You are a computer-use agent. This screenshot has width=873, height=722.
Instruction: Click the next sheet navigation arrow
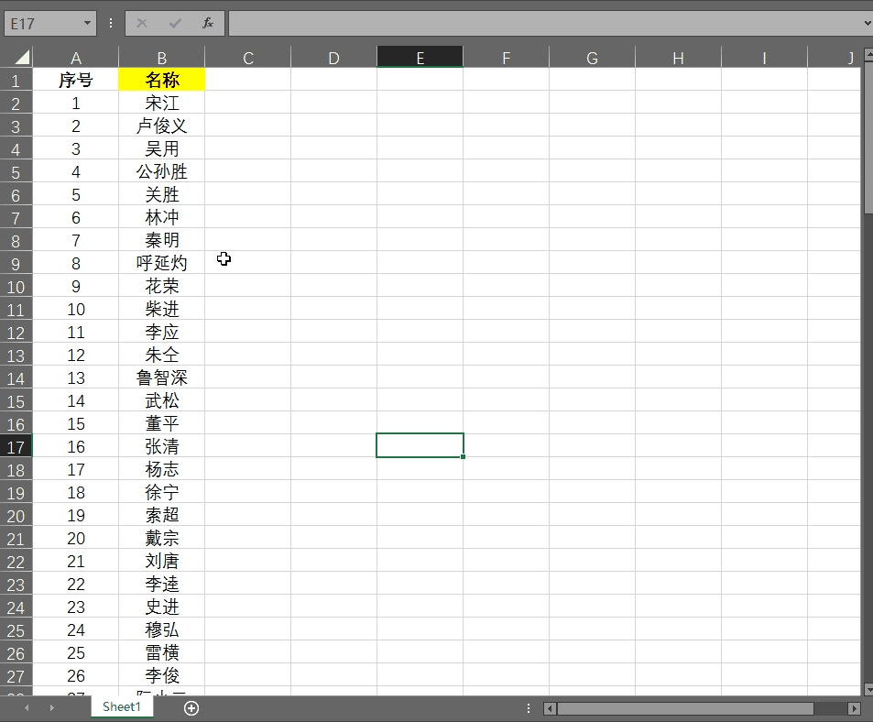52,708
